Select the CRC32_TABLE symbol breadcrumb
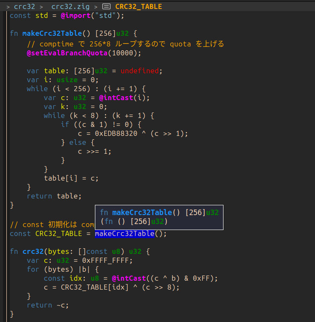 click(138, 6)
